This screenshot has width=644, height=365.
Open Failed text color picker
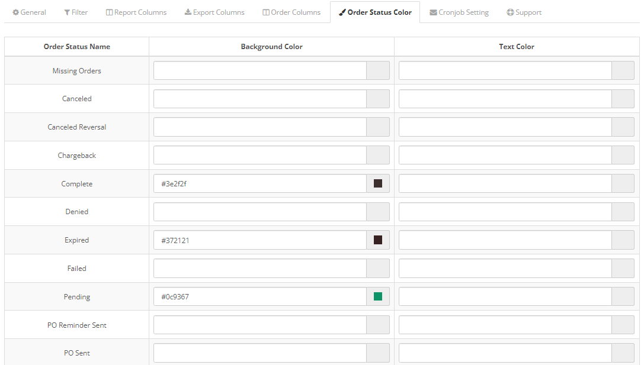[x=623, y=268]
